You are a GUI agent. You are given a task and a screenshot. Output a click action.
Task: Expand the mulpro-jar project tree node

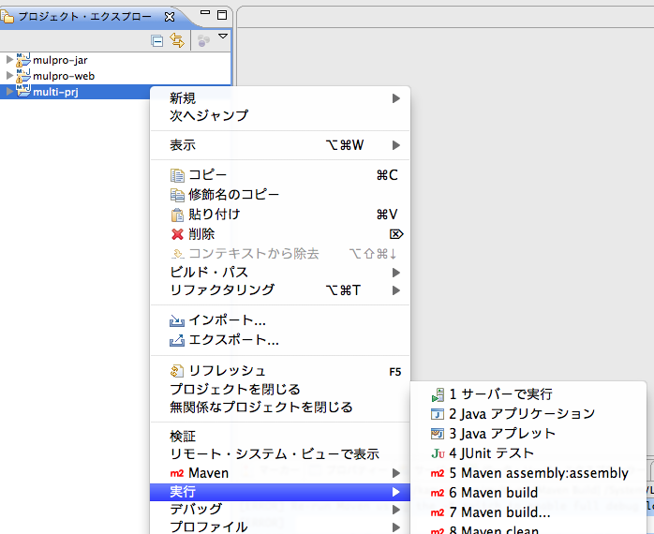click(x=9, y=60)
